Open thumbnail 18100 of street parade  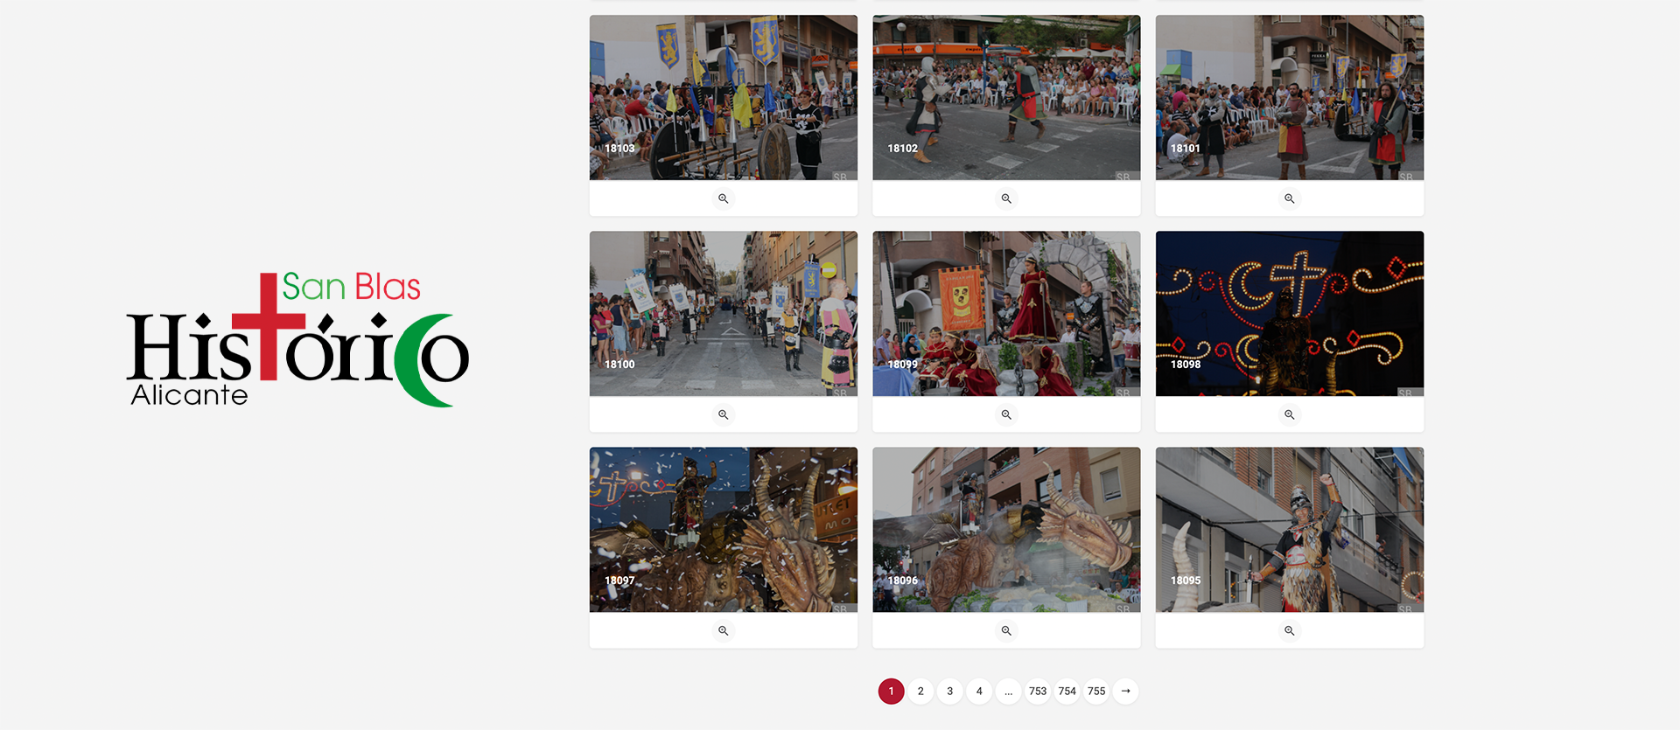click(723, 313)
